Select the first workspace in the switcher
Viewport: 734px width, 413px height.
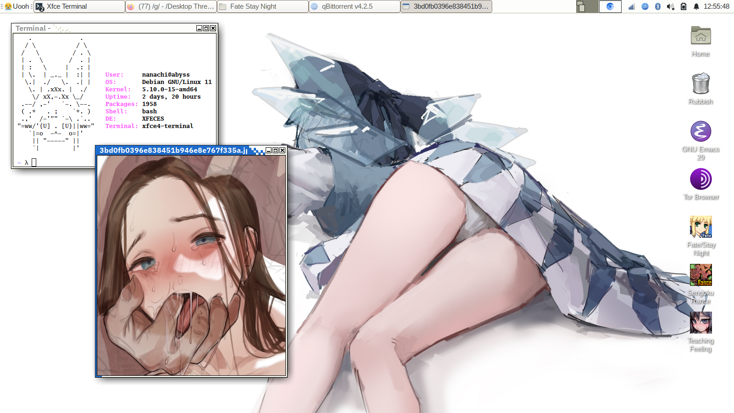(587, 6)
